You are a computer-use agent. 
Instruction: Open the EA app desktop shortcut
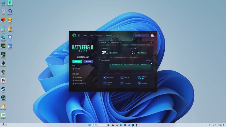click(3, 21)
